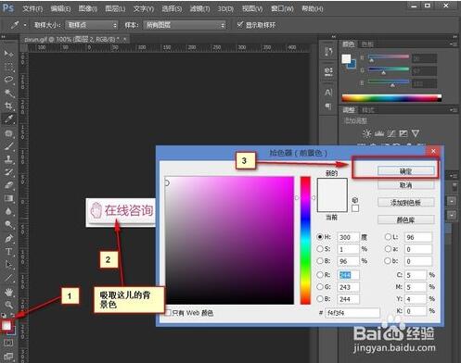Viewport: 461px width, 363px height.
Task: Select the Lab b radio button
Action: 388,261
